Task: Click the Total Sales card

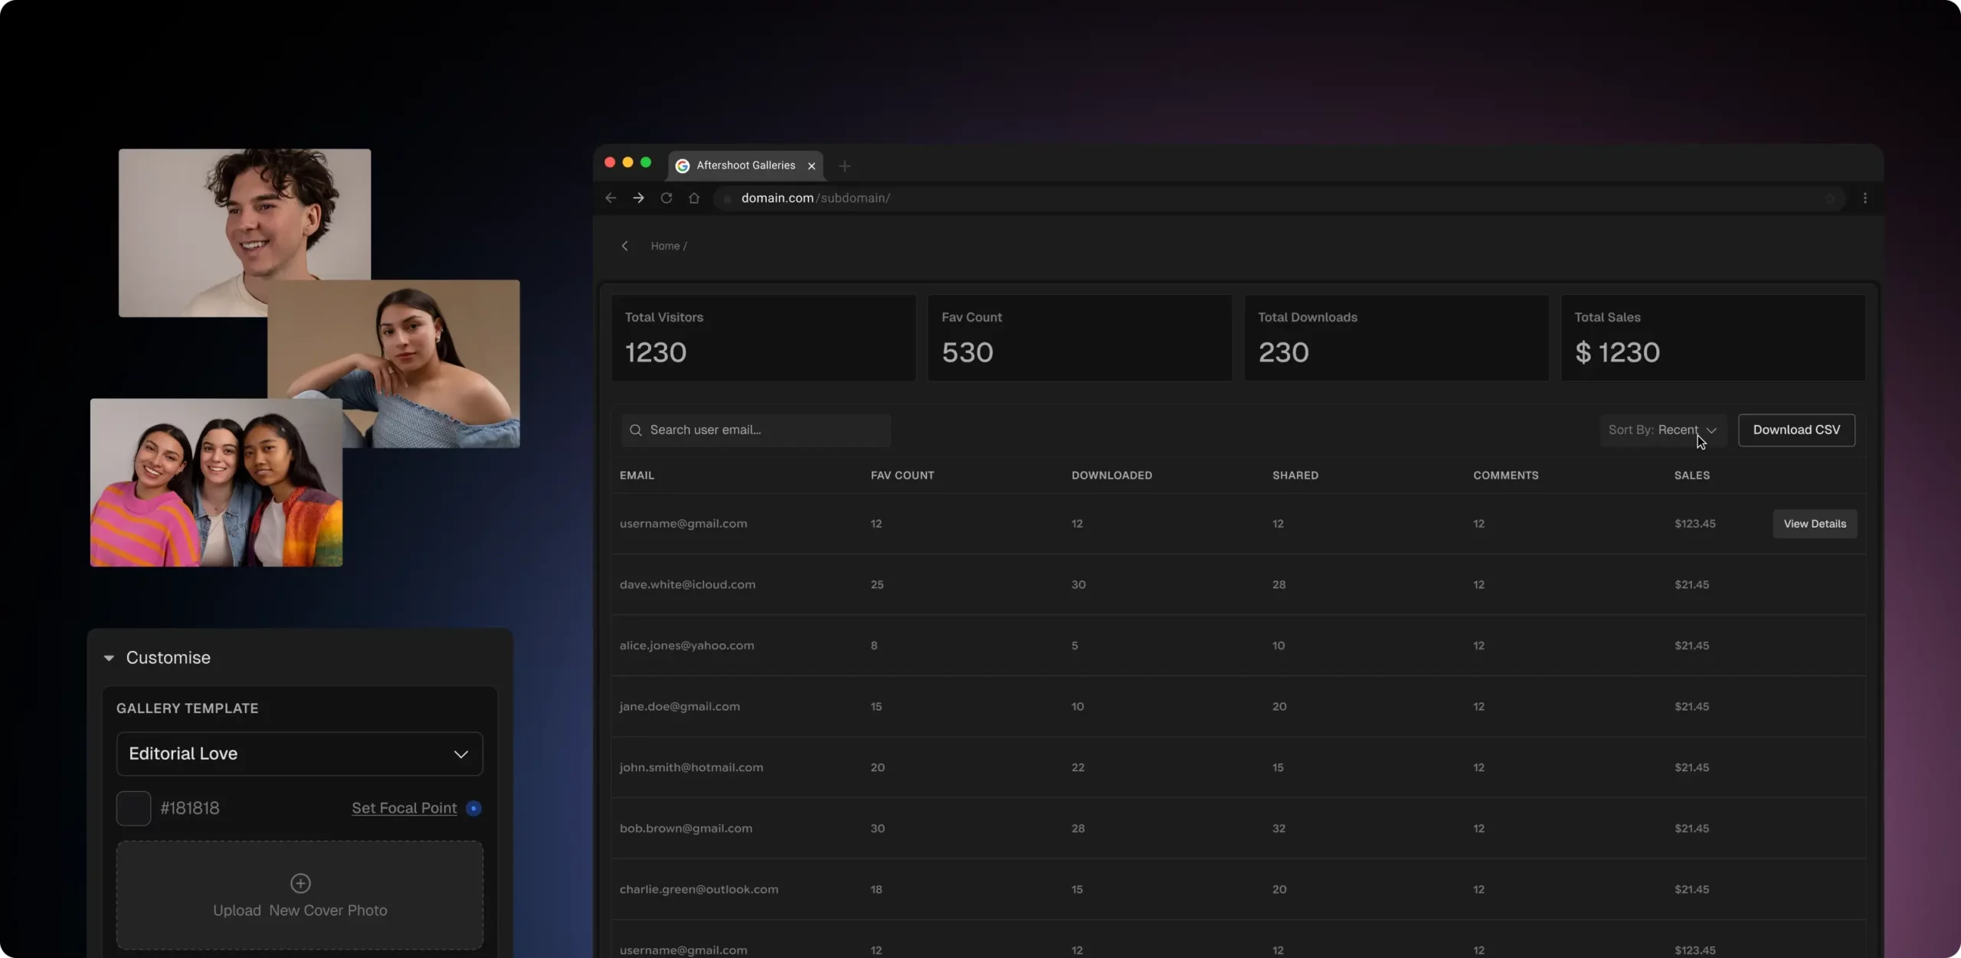Action: point(1713,338)
